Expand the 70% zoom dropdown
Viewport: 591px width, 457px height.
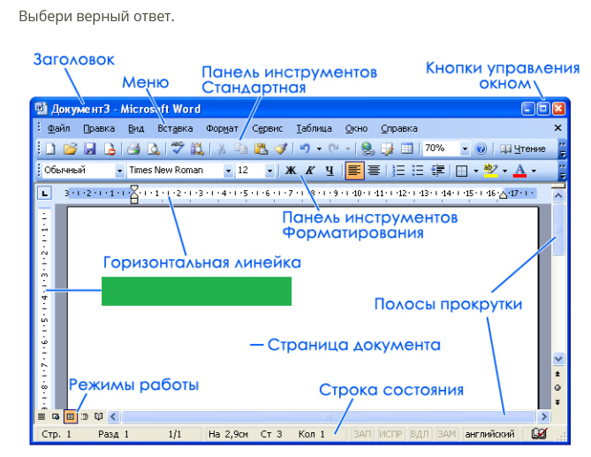[x=465, y=149]
